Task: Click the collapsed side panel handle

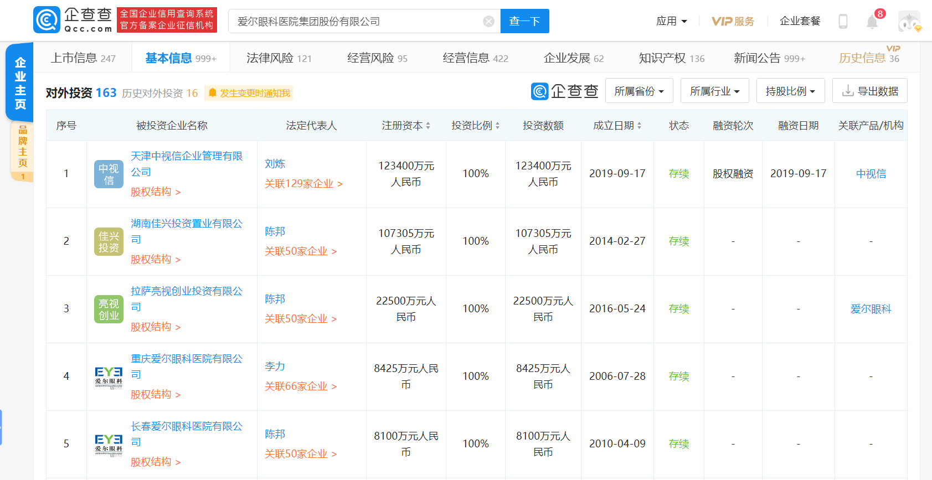Action: 1,427
